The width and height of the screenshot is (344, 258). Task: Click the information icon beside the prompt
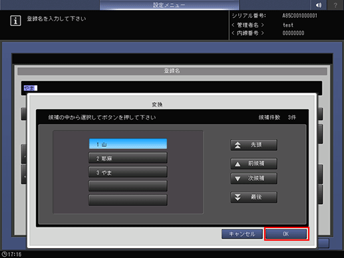(15, 21)
